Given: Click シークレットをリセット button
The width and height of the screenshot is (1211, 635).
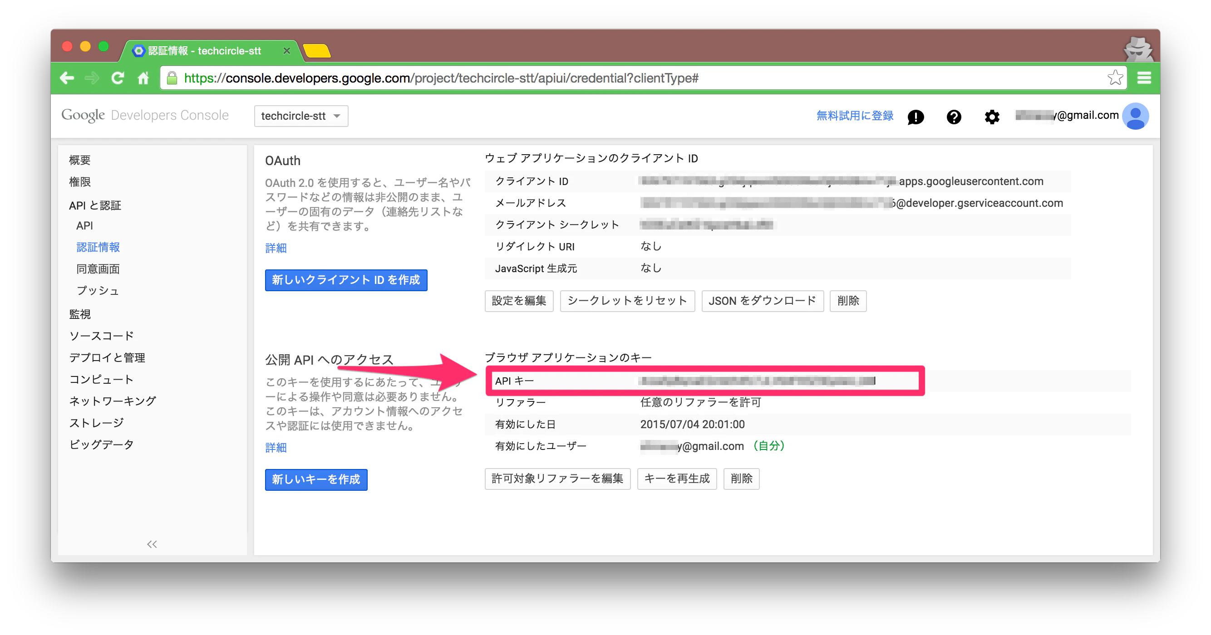Looking at the screenshot, I should 627,301.
